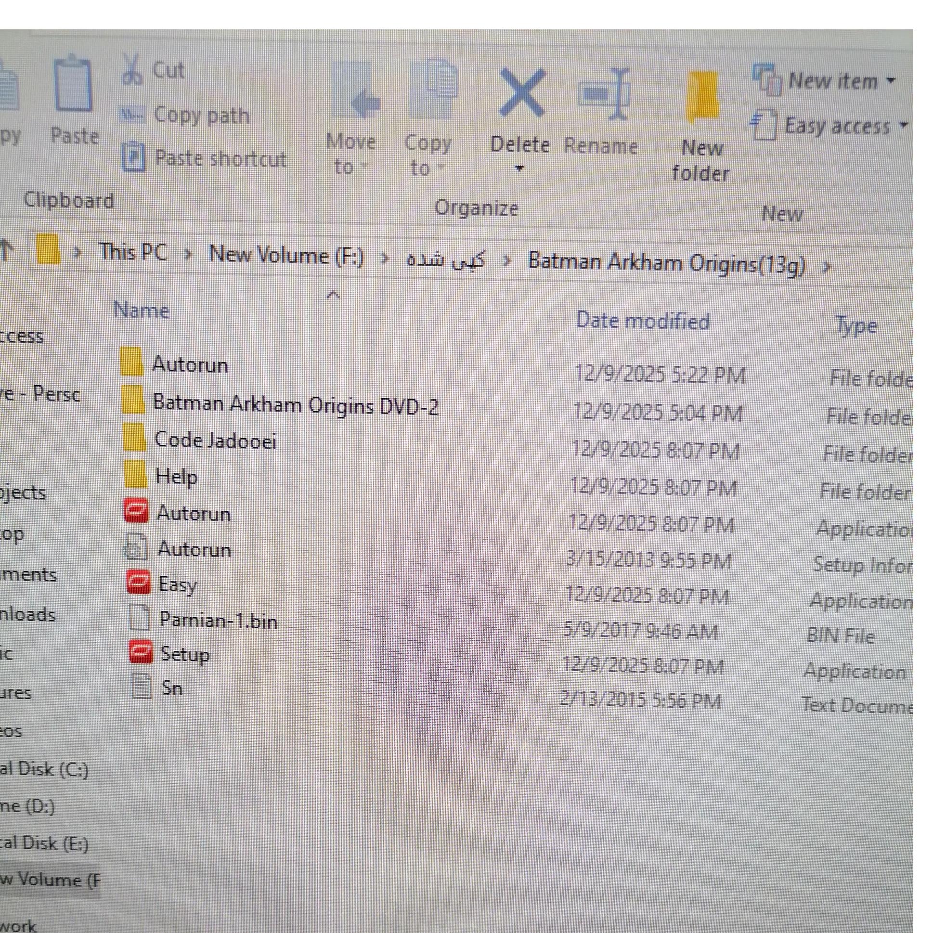Open the Copy to dropdown

(428, 155)
